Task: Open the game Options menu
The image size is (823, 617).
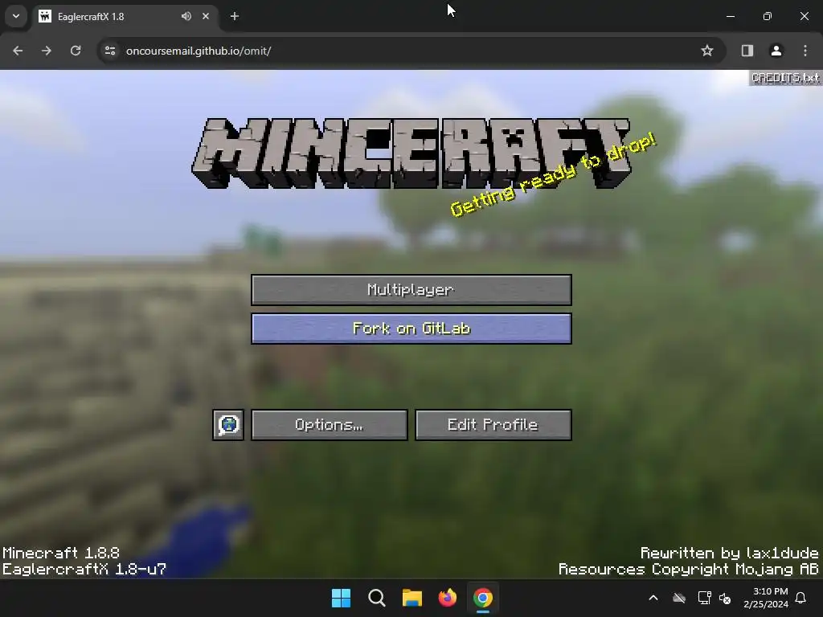Action: coord(329,425)
